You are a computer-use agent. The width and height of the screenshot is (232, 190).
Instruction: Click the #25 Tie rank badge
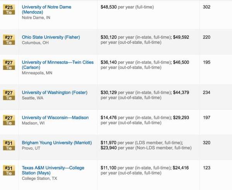pyautogui.click(x=9, y=10)
